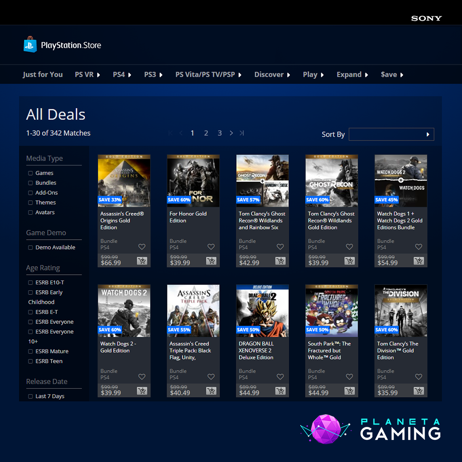
Task: Wishlist Dragon Ball Xenoverse 2 Deluxe heart
Action: pyautogui.click(x=281, y=376)
